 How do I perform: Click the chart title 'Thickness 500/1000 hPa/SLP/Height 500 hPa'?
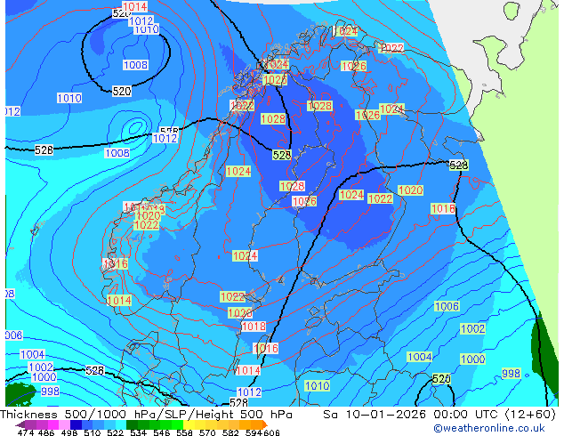point(146,415)
